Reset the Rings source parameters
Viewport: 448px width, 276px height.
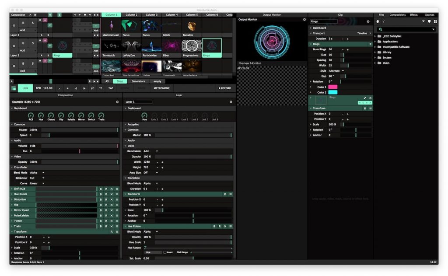[x=370, y=44]
